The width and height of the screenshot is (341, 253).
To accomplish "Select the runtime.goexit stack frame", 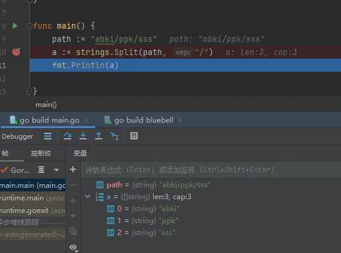I will tap(33, 211).
